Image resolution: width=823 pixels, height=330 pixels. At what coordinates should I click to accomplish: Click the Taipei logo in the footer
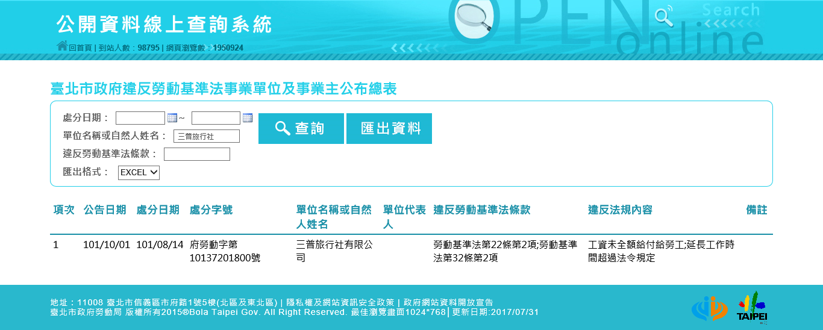(x=752, y=307)
